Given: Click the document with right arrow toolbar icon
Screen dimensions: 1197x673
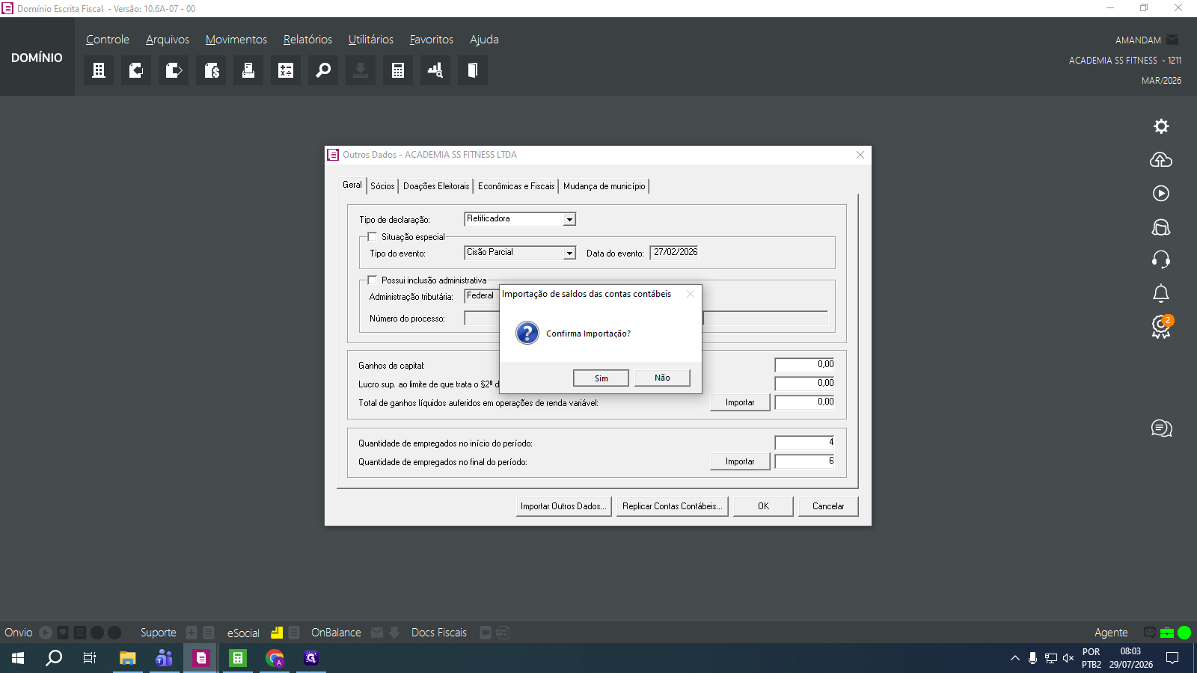Looking at the screenshot, I should (174, 70).
